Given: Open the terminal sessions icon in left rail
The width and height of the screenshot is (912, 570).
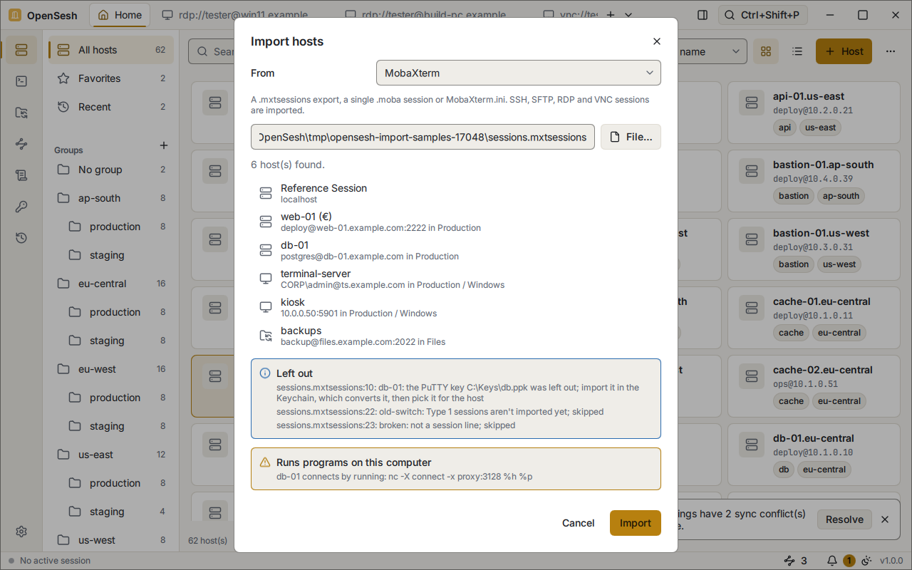Looking at the screenshot, I should pos(21,81).
